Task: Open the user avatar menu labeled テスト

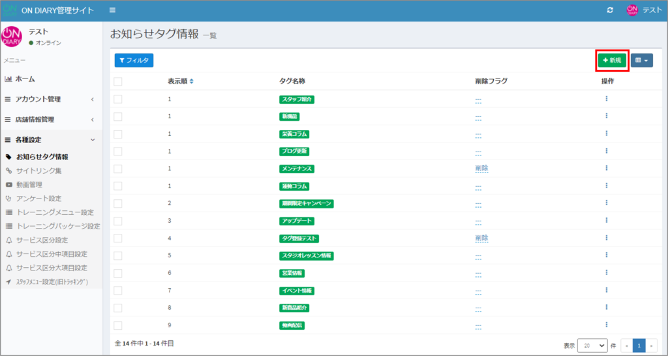Action: (x=643, y=10)
